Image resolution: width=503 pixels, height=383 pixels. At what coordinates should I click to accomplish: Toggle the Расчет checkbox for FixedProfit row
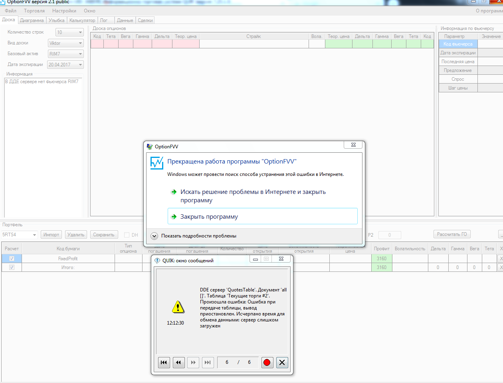coord(12,259)
